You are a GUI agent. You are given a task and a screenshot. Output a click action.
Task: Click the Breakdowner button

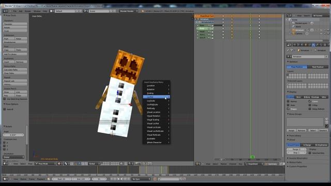(15, 42)
